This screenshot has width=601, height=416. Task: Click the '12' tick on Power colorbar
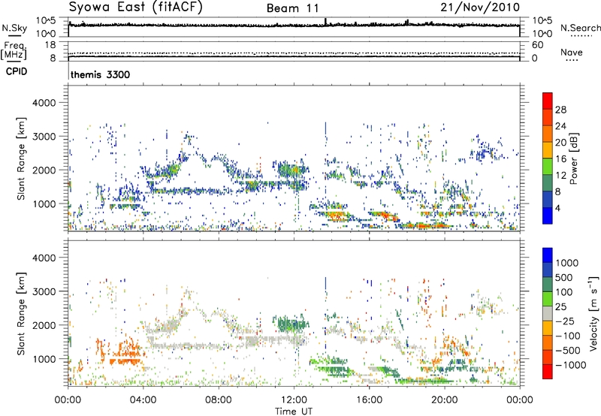pos(560,176)
